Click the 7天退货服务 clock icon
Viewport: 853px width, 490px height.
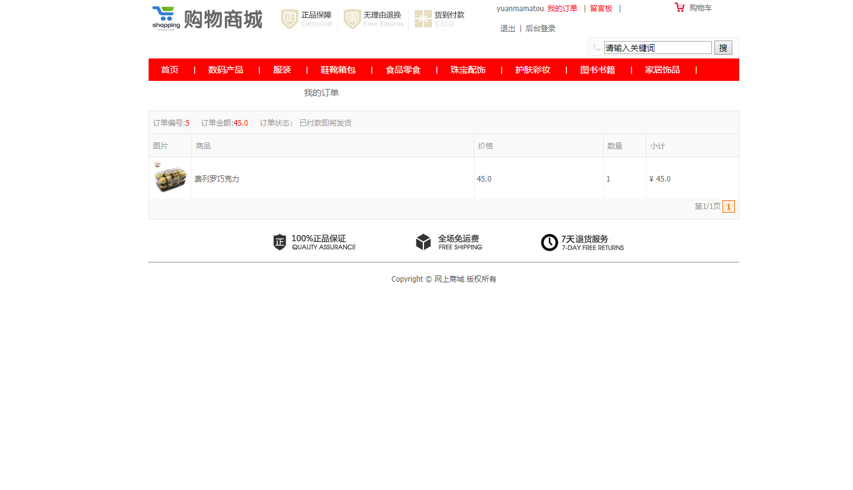tap(549, 243)
